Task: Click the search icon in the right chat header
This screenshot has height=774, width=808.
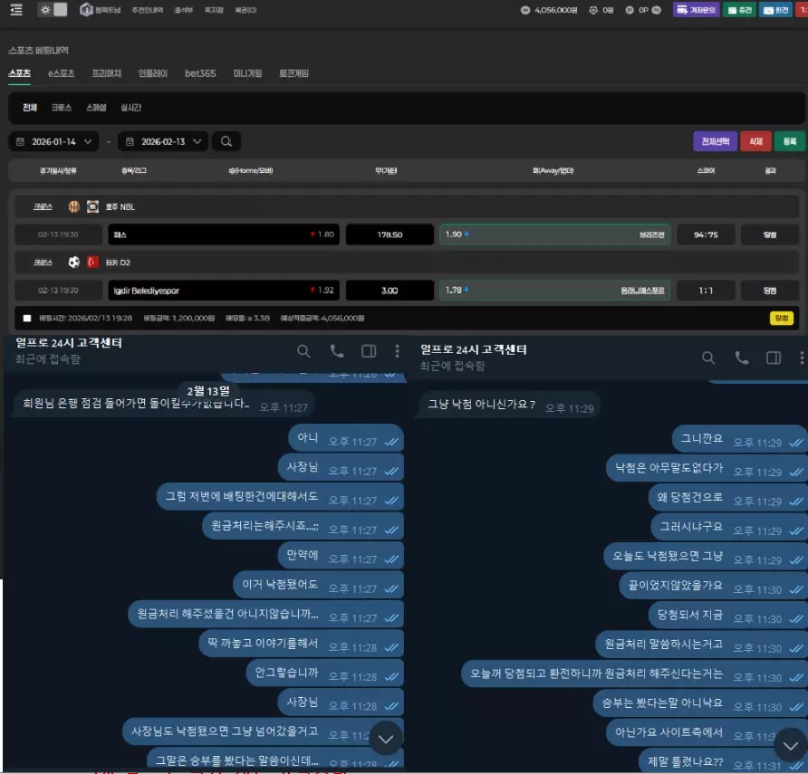Action: tap(708, 358)
